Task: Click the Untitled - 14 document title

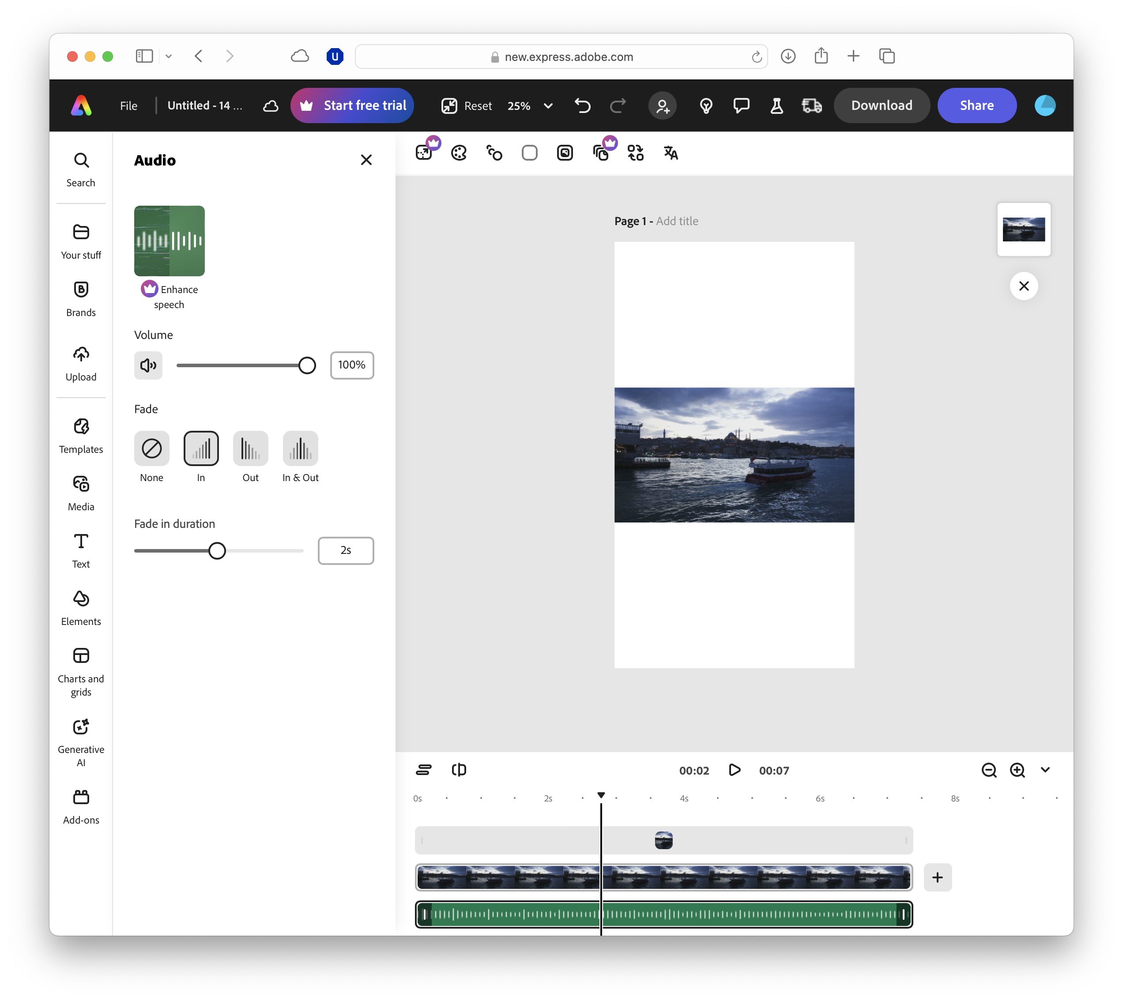Action: pyautogui.click(x=204, y=105)
